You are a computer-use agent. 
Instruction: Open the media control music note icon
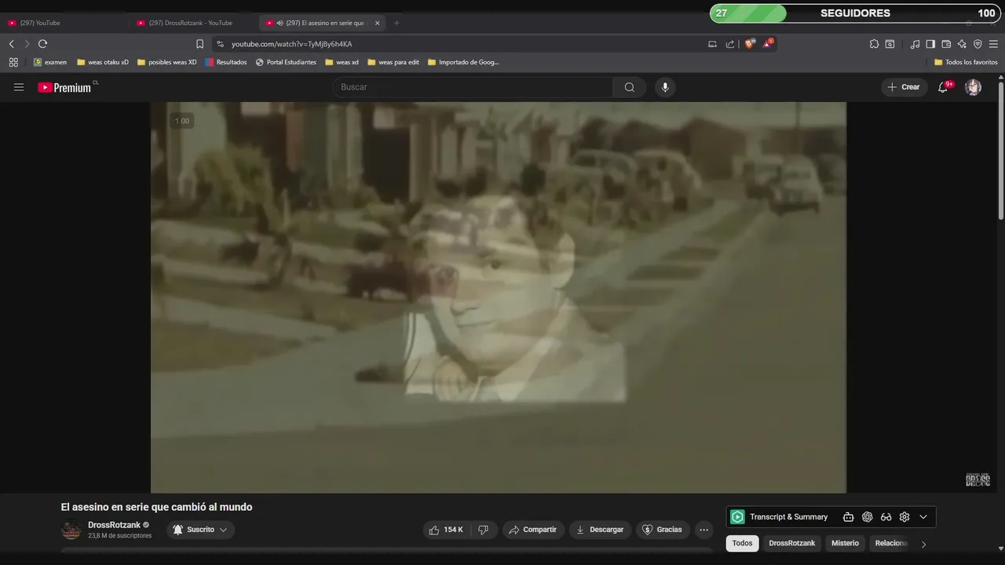[915, 44]
